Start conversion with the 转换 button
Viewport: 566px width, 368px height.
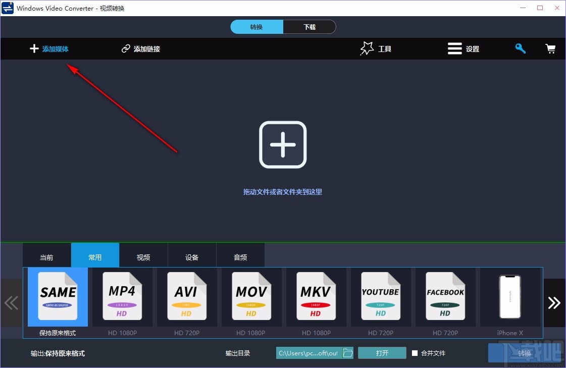coord(524,353)
